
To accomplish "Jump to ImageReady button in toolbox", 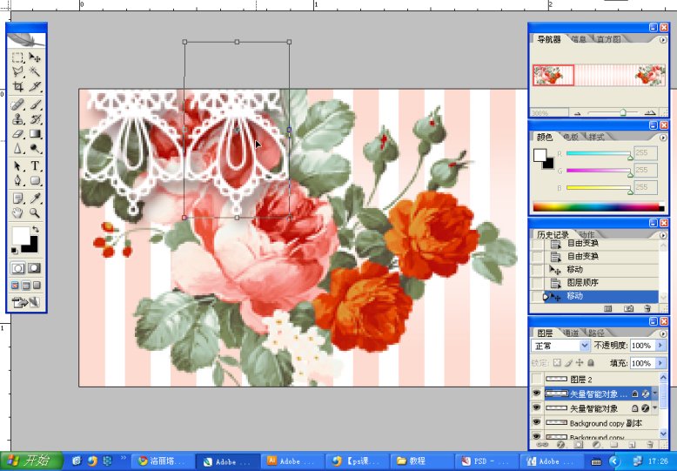I will coord(26,302).
